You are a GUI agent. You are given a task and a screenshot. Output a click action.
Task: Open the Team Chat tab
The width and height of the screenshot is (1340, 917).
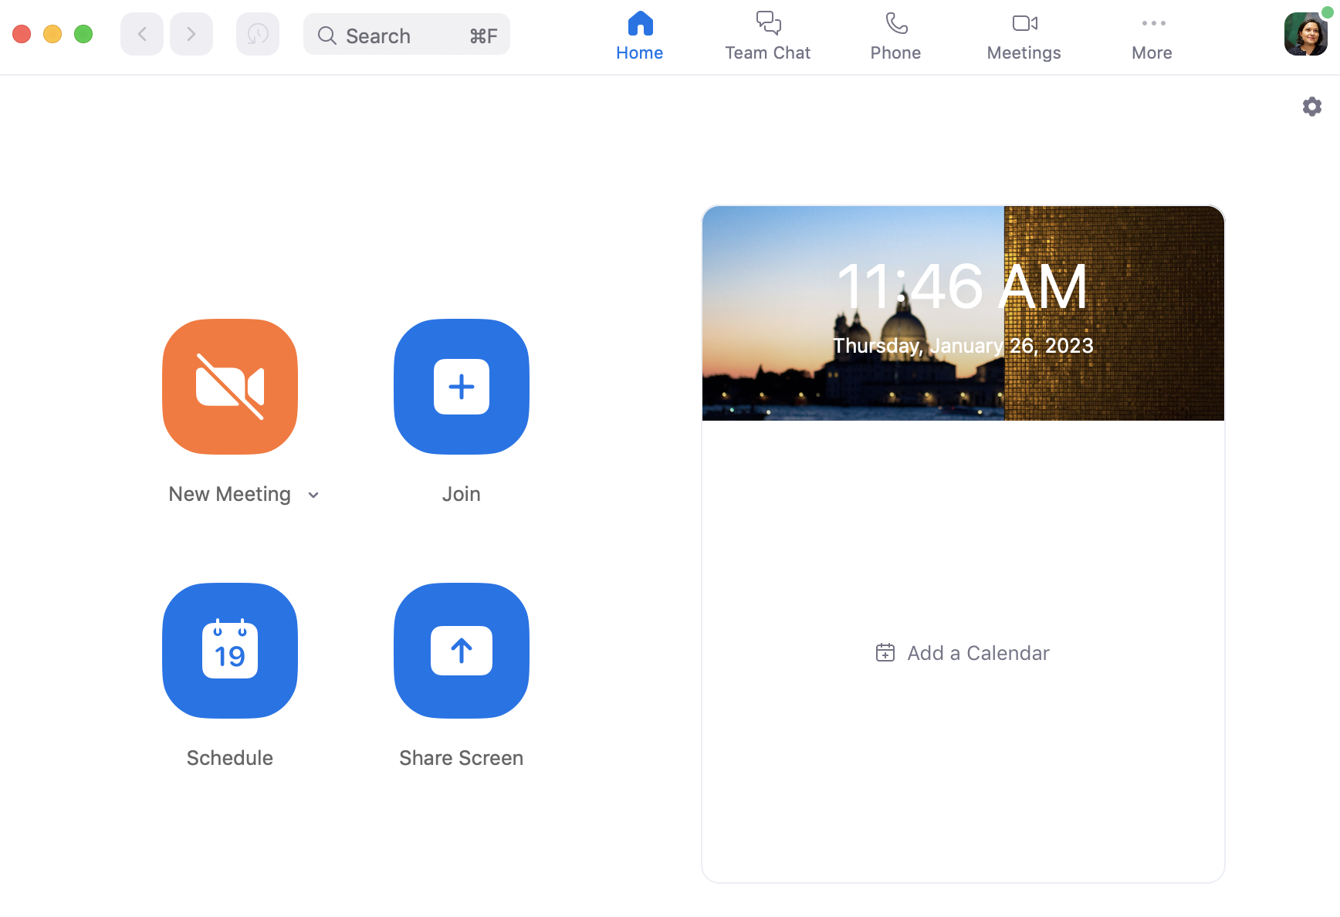[768, 36]
